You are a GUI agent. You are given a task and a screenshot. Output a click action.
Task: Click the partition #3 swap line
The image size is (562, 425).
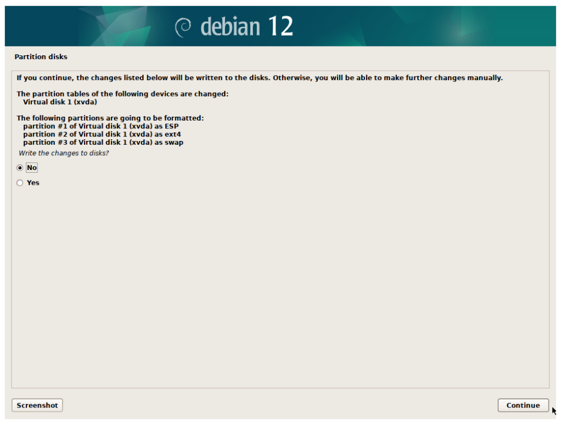click(103, 143)
